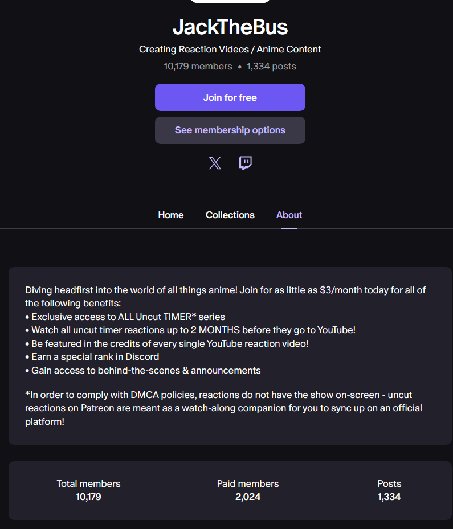
Task: Click the Exclusive access Uncut TIMER bullet
Action: [x=125, y=317]
